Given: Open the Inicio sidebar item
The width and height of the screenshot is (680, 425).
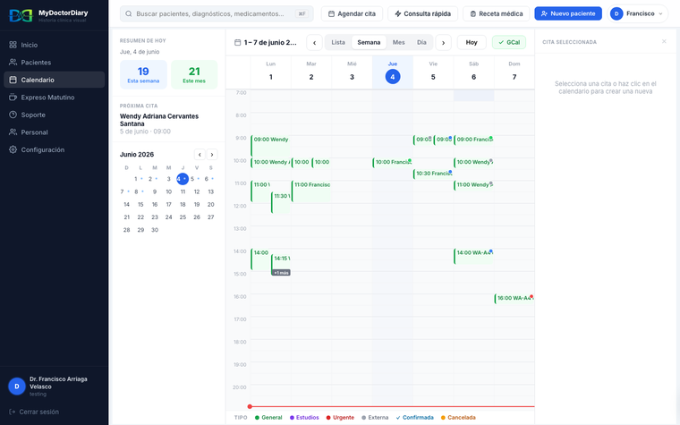Looking at the screenshot, I should [55, 45].
